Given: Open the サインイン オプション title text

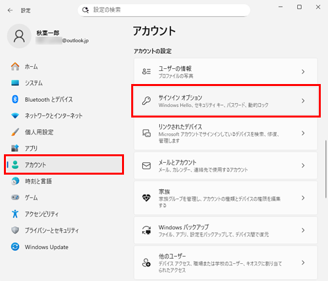Looking at the screenshot, I should click(x=180, y=98).
